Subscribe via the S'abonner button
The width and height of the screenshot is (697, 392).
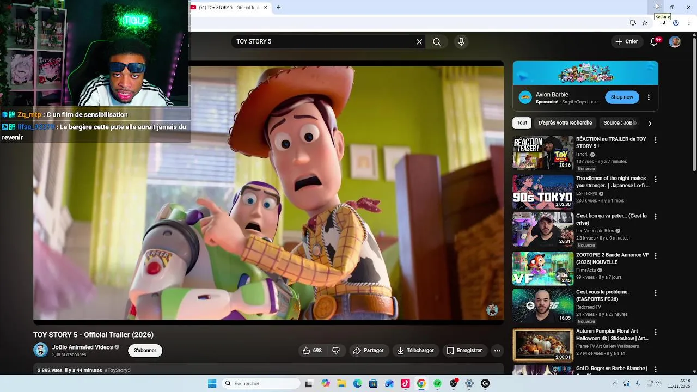click(145, 351)
